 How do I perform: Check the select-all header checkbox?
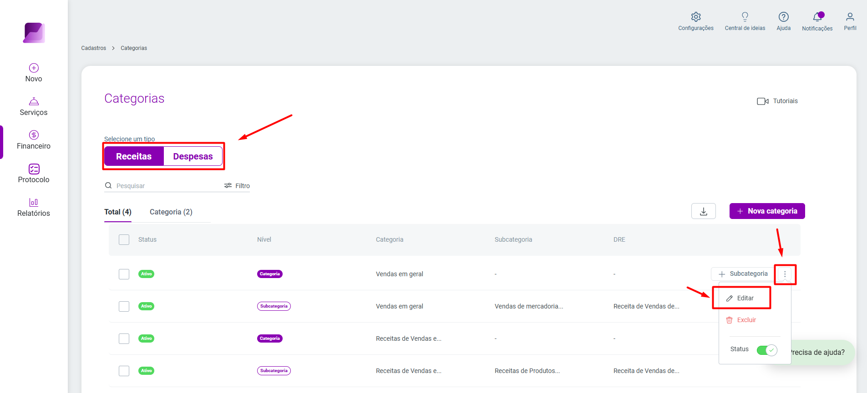click(124, 239)
